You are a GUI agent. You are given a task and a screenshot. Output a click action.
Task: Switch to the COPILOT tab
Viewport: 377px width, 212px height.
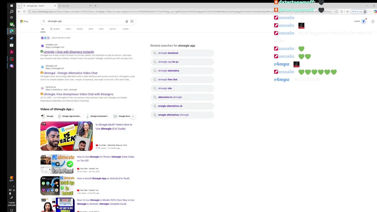tap(113, 29)
